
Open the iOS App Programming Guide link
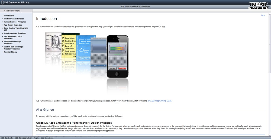click(160, 101)
